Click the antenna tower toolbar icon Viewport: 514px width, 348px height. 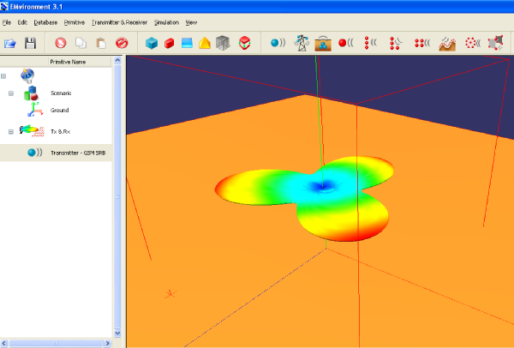click(x=302, y=42)
